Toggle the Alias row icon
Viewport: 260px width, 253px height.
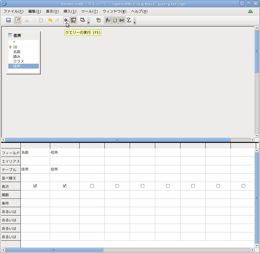(x=122, y=20)
